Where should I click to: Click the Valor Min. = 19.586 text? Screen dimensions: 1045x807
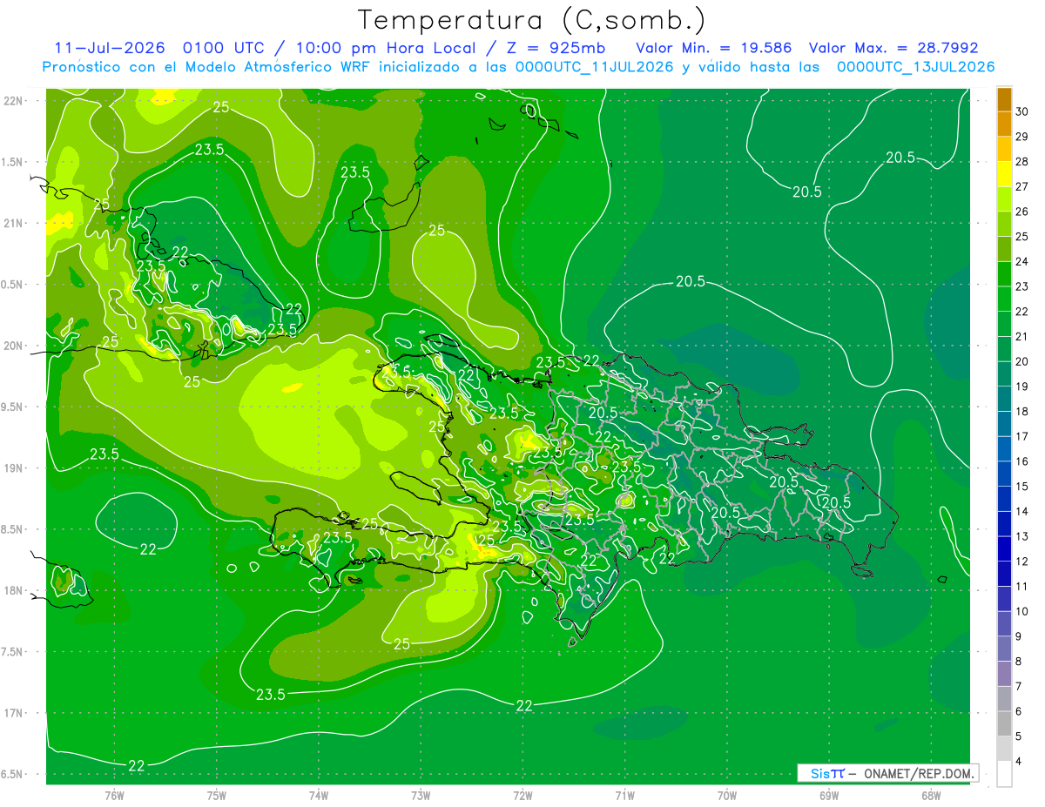pyautogui.click(x=713, y=48)
